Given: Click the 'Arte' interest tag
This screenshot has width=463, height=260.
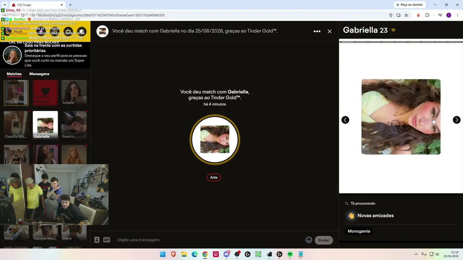Looking at the screenshot, I should (214, 177).
